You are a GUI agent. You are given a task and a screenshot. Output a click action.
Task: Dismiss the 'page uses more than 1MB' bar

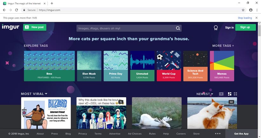(x=257, y=18)
